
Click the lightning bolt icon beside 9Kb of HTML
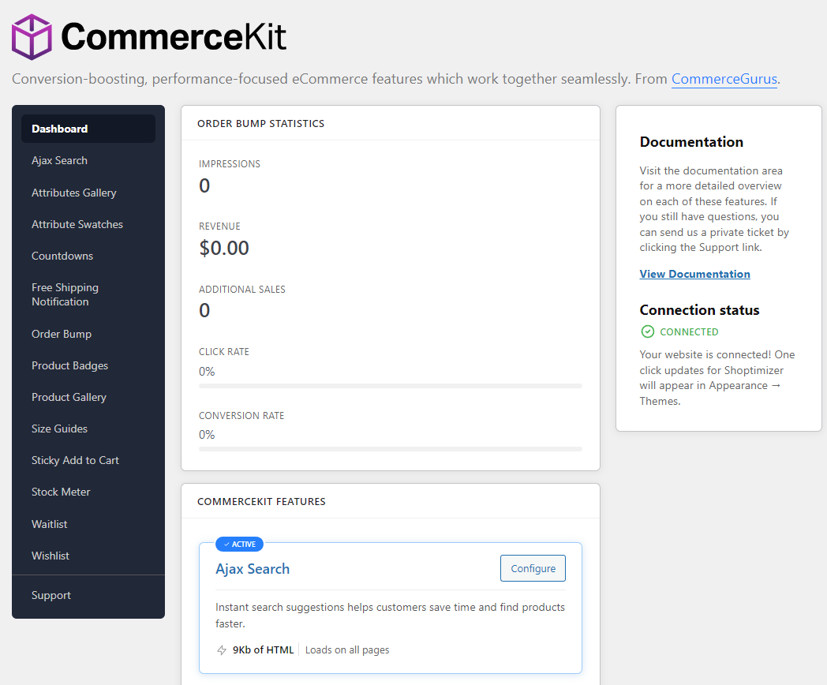click(222, 650)
